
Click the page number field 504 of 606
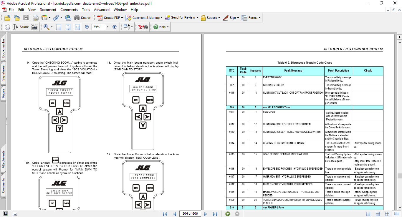tap(190, 214)
